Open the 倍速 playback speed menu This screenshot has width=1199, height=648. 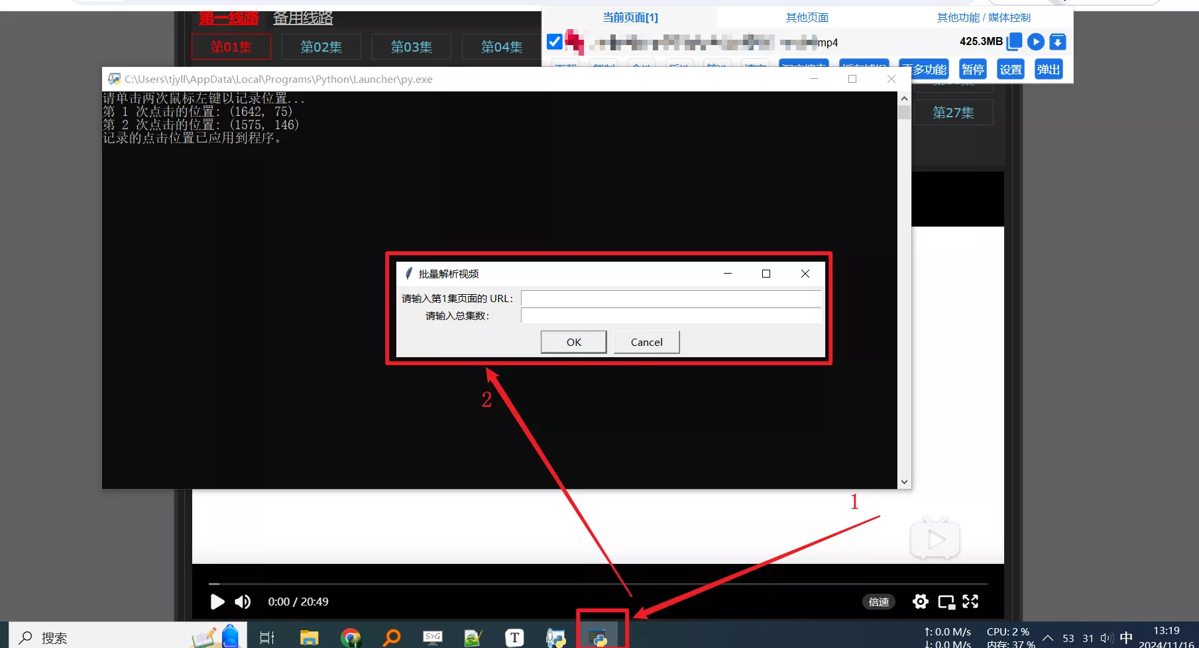(x=879, y=602)
